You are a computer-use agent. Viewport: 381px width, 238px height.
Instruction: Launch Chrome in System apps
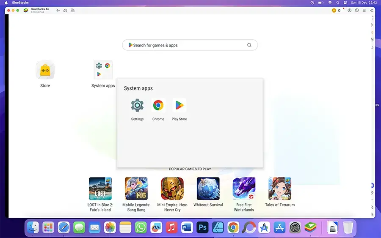pyautogui.click(x=158, y=105)
